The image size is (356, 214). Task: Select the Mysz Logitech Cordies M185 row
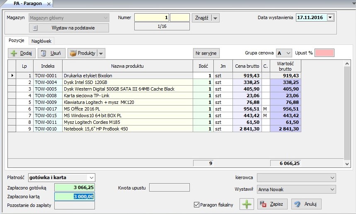point(155,122)
